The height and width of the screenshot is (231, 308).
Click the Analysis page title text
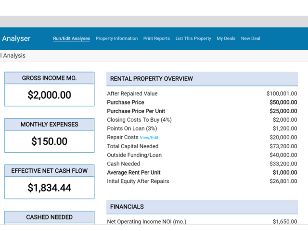tap(14, 56)
